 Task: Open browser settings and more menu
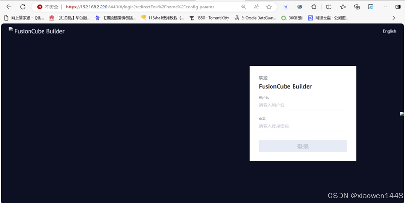point(385,7)
